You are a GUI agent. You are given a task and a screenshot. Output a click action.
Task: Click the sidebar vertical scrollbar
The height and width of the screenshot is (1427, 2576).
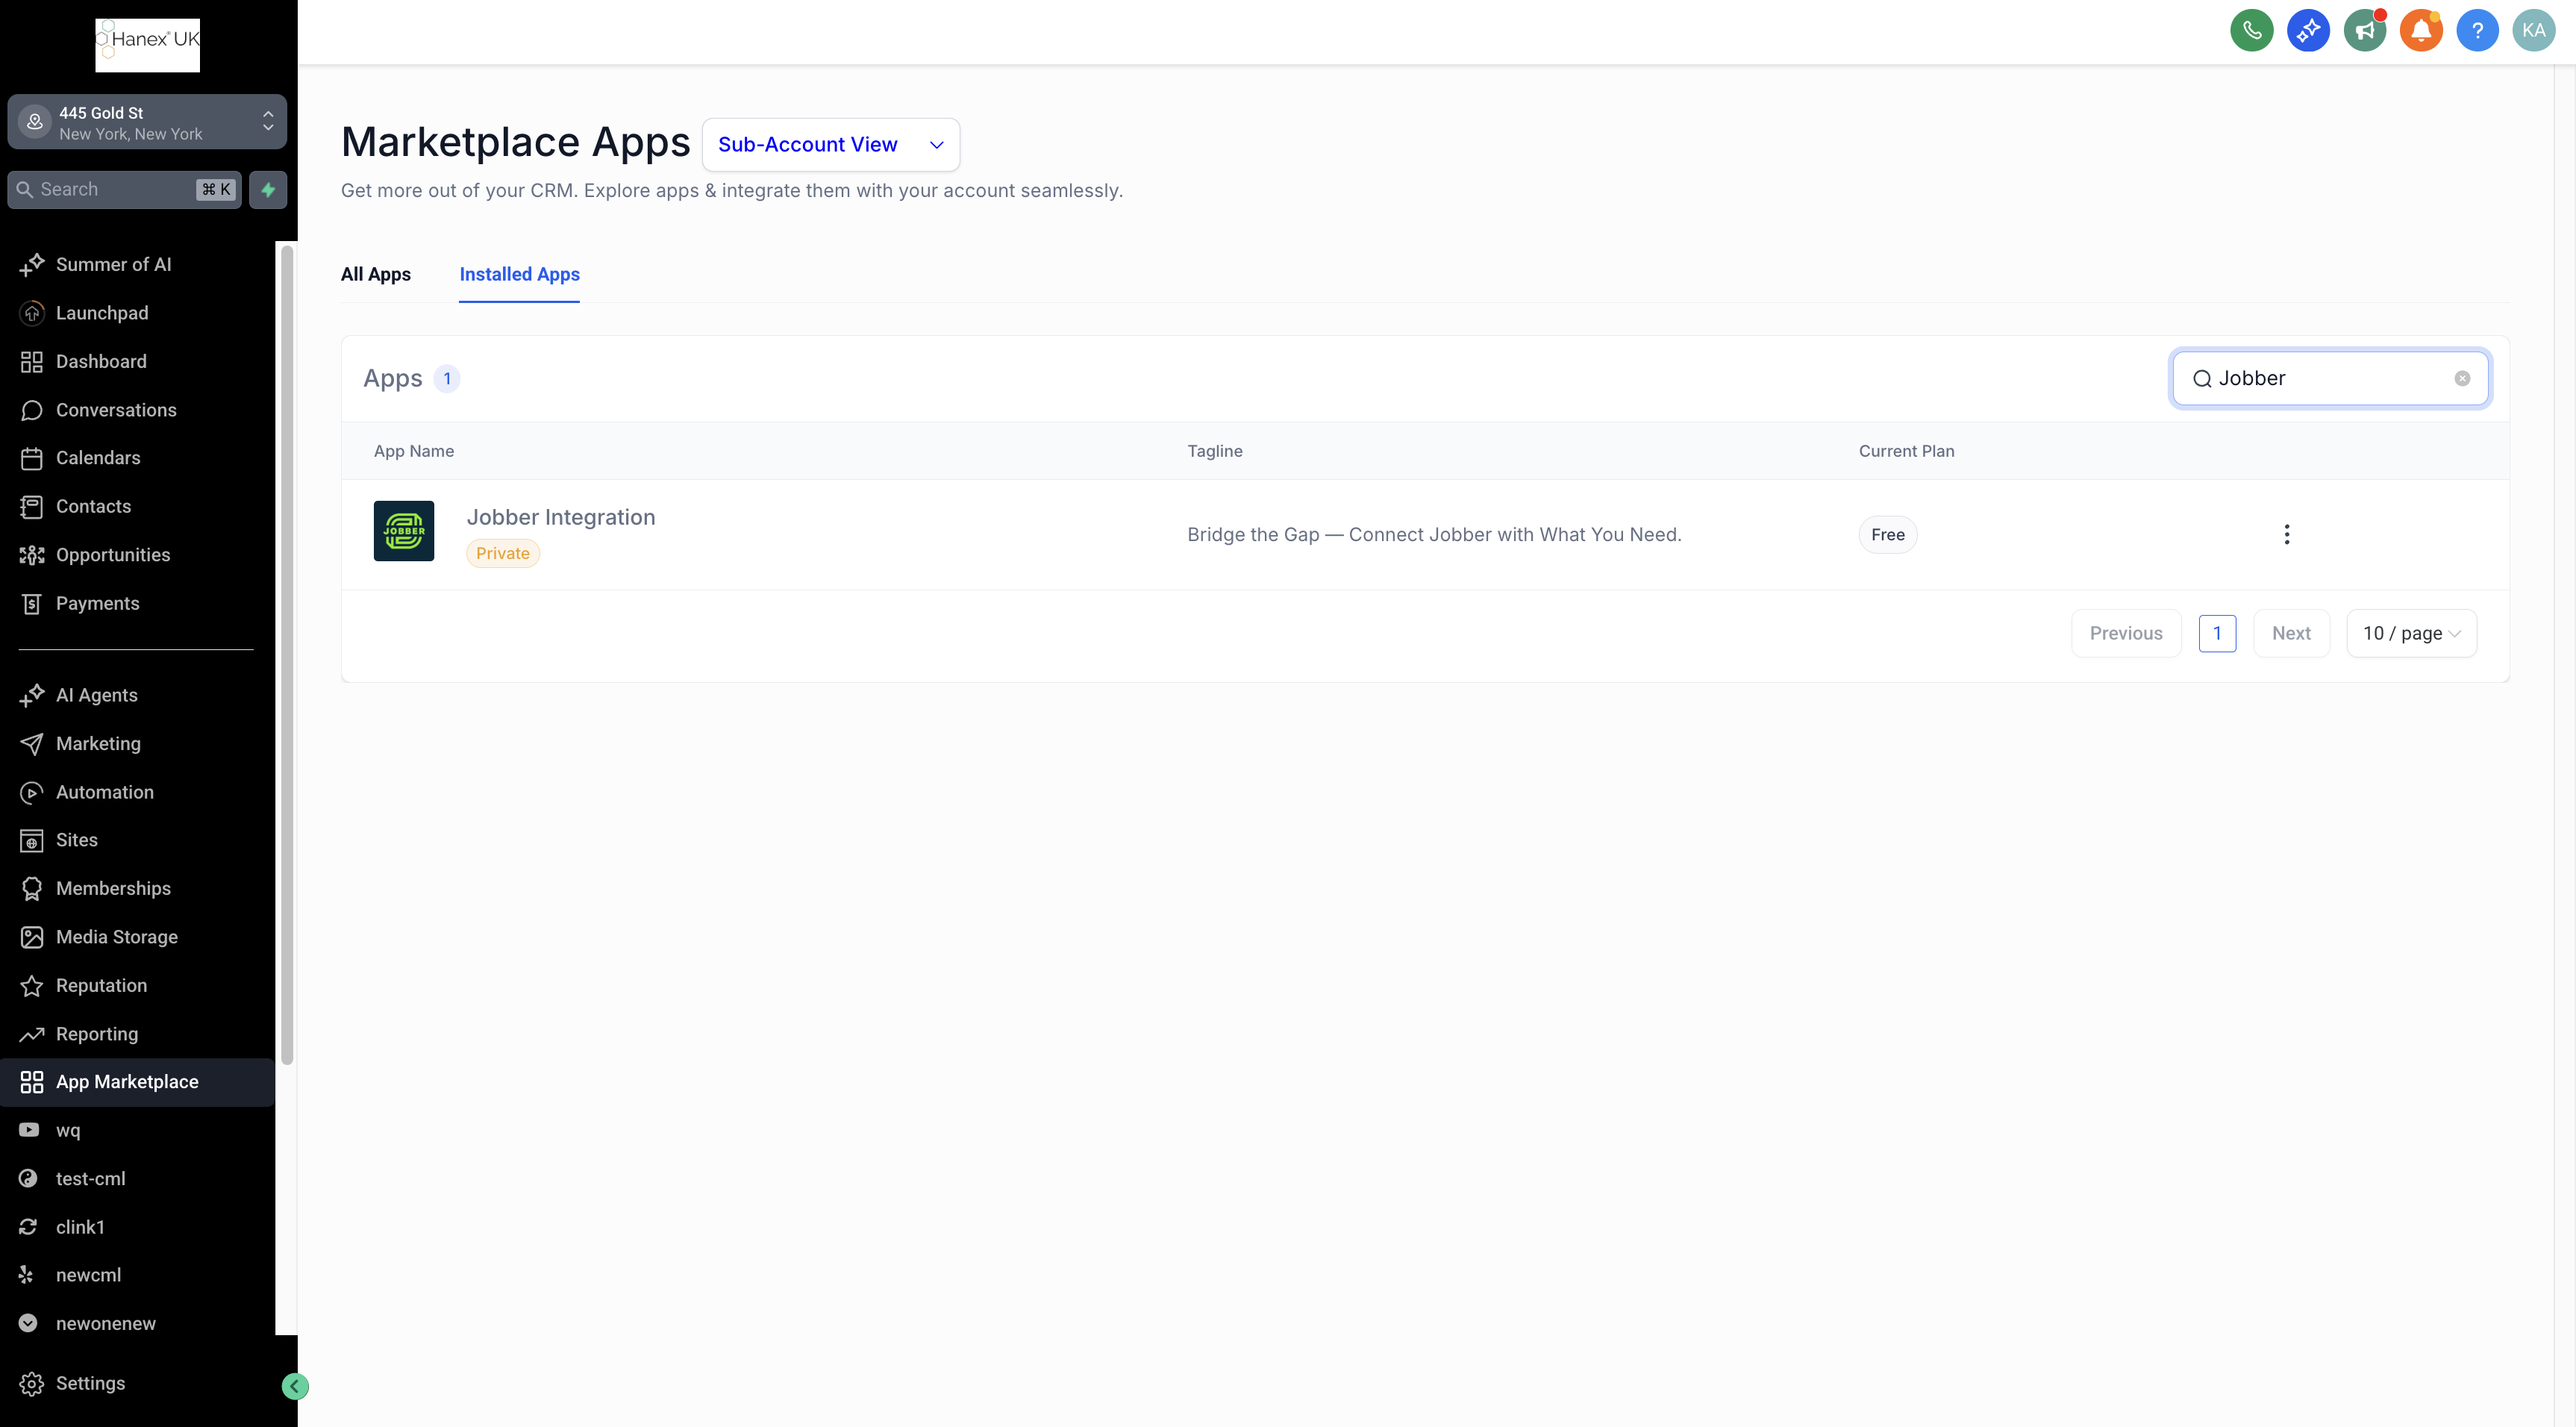pyautogui.click(x=287, y=655)
